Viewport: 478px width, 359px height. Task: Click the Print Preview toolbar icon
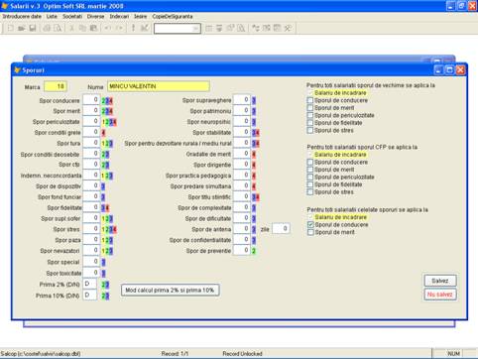tap(58, 28)
